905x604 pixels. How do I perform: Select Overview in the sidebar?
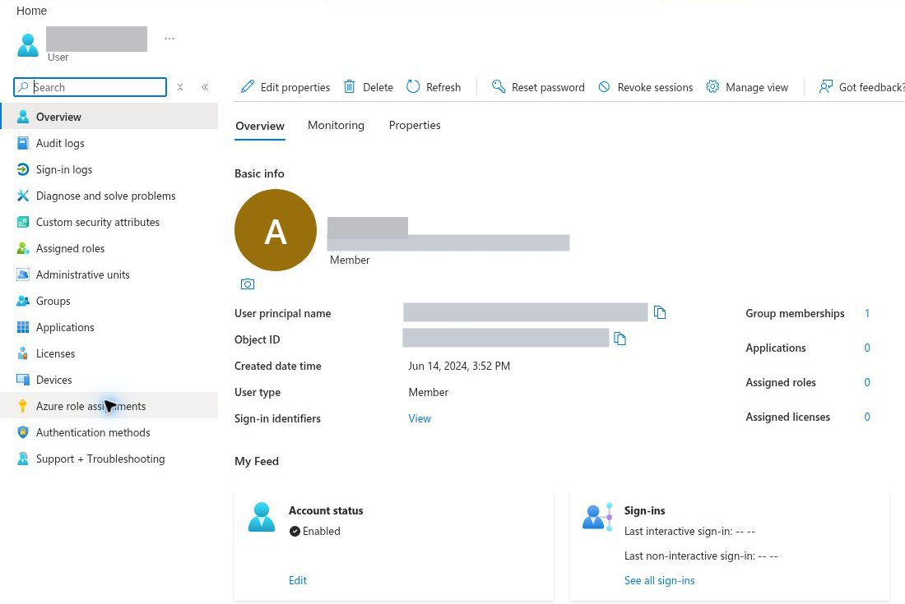coord(109,117)
